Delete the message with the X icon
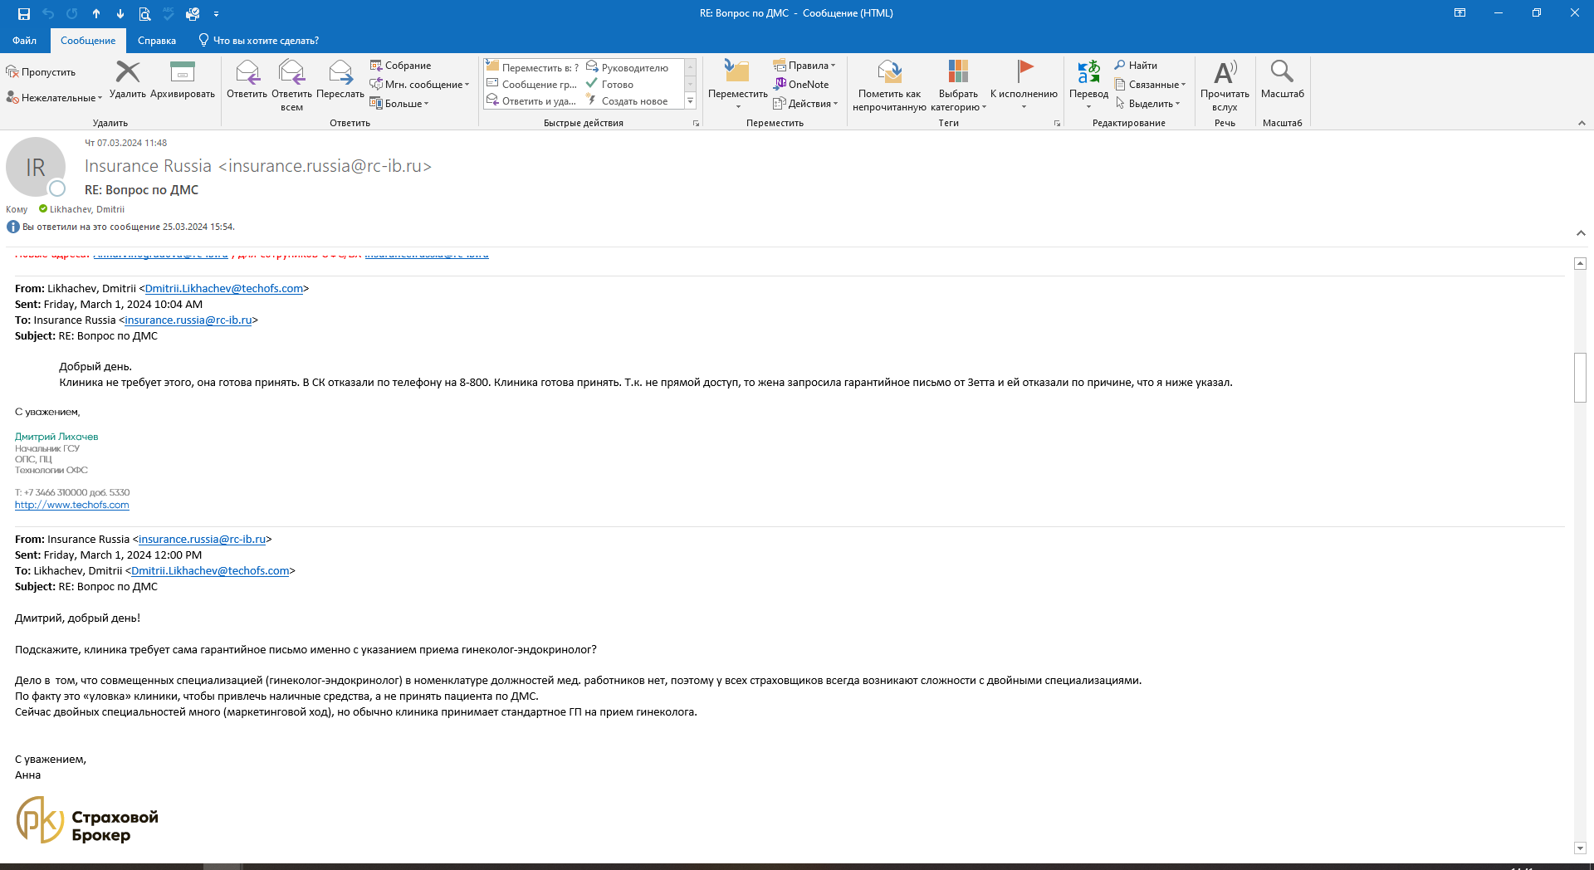Screen dimensions: 1594x870 point(128,80)
